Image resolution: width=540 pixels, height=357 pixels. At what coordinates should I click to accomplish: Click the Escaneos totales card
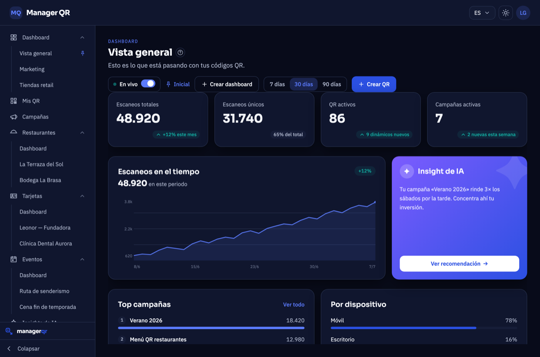coord(158,120)
